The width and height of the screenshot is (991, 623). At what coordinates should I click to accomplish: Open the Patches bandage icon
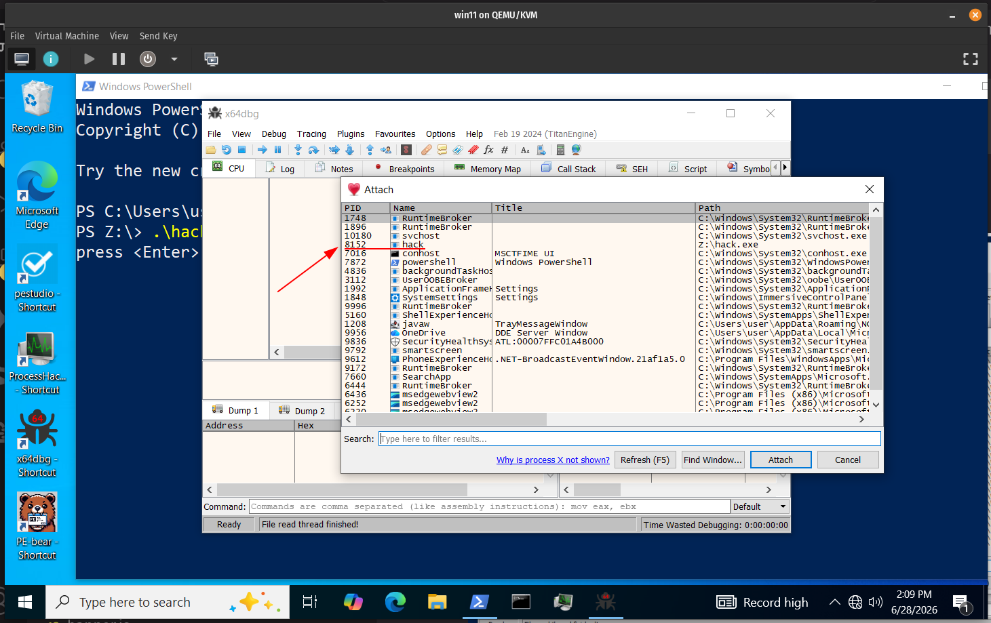(427, 150)
